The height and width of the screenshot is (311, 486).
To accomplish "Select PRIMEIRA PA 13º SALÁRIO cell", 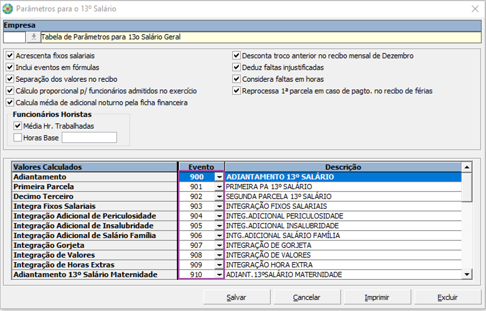I will (x=343, y=187).
